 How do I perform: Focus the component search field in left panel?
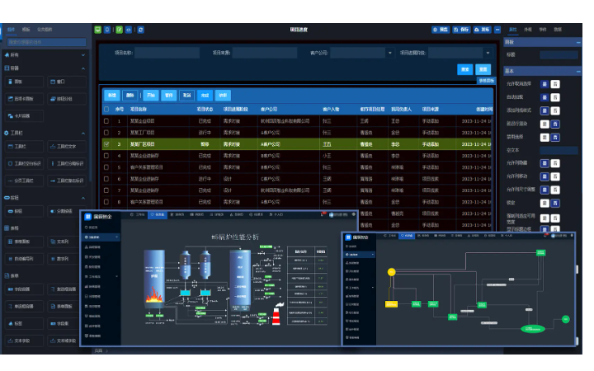coord(46,42)
